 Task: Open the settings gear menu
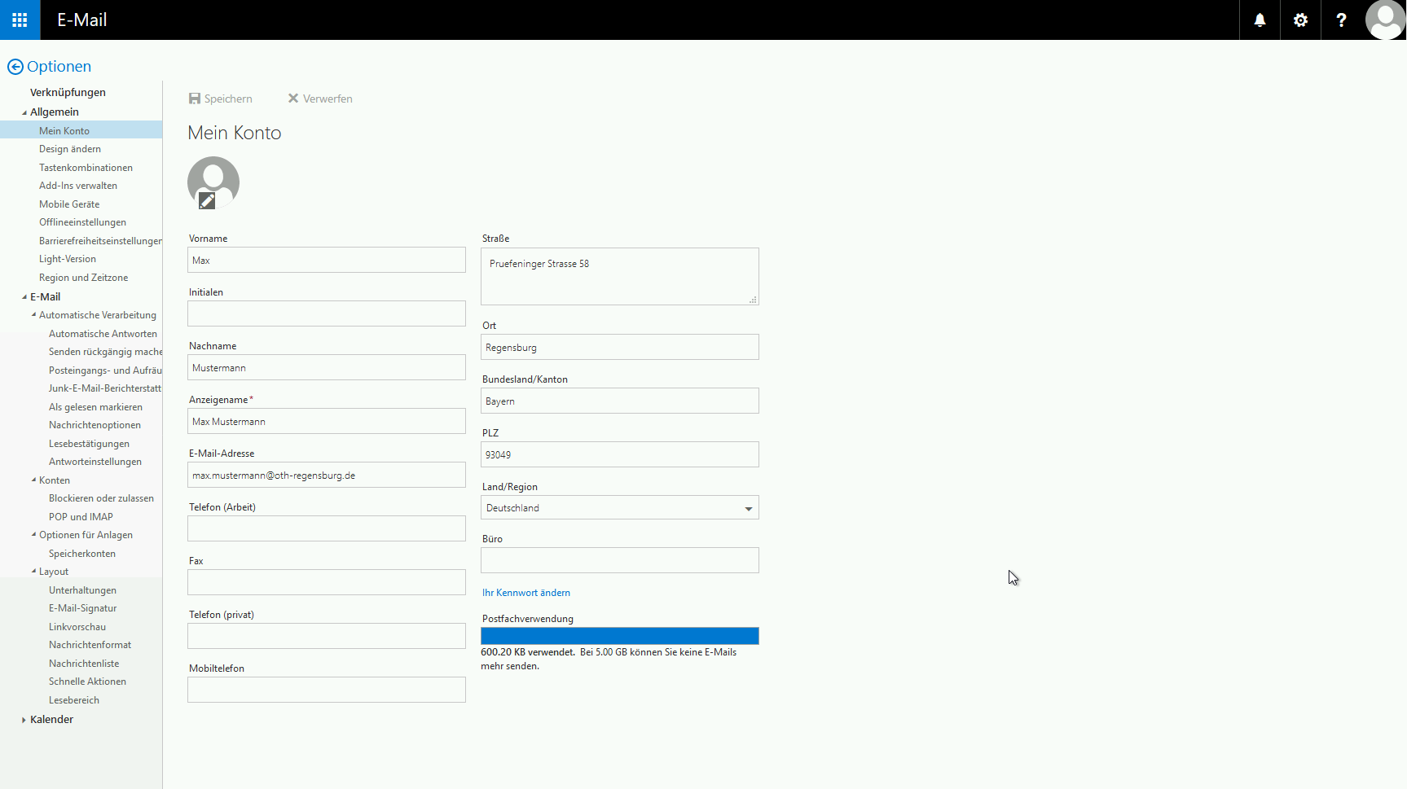point(1300,20)
